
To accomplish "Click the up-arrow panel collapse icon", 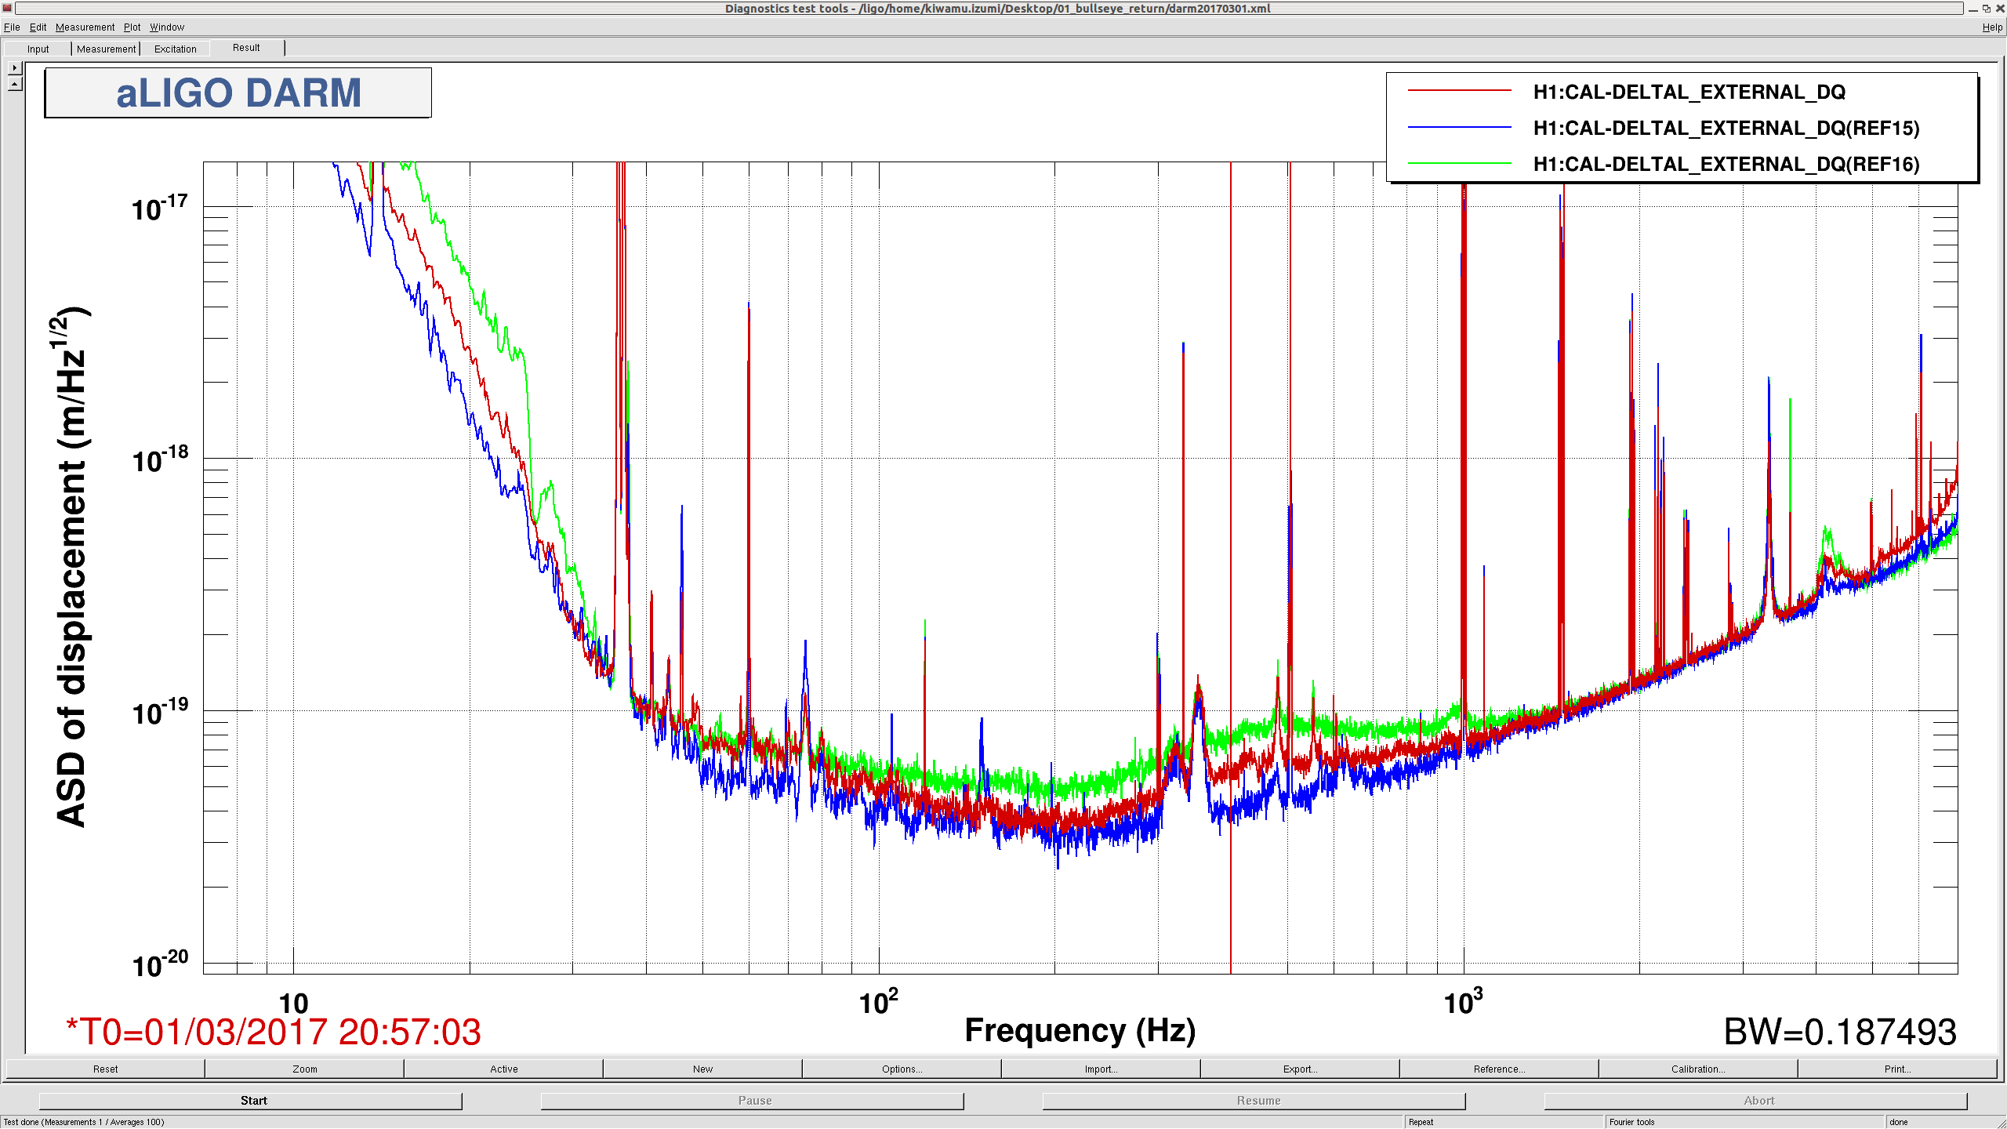I will click(15, 83).
